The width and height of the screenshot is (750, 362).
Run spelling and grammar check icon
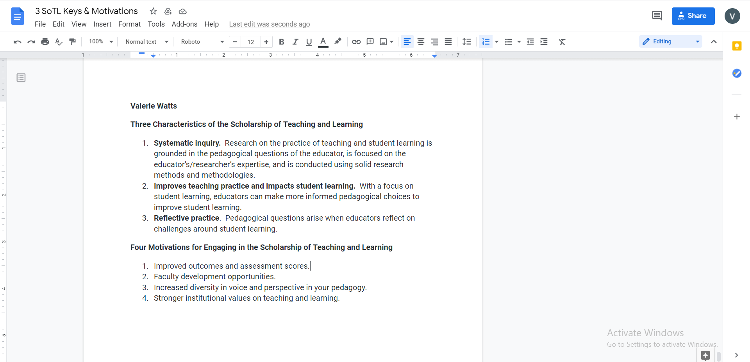click(x=59, y=42)
